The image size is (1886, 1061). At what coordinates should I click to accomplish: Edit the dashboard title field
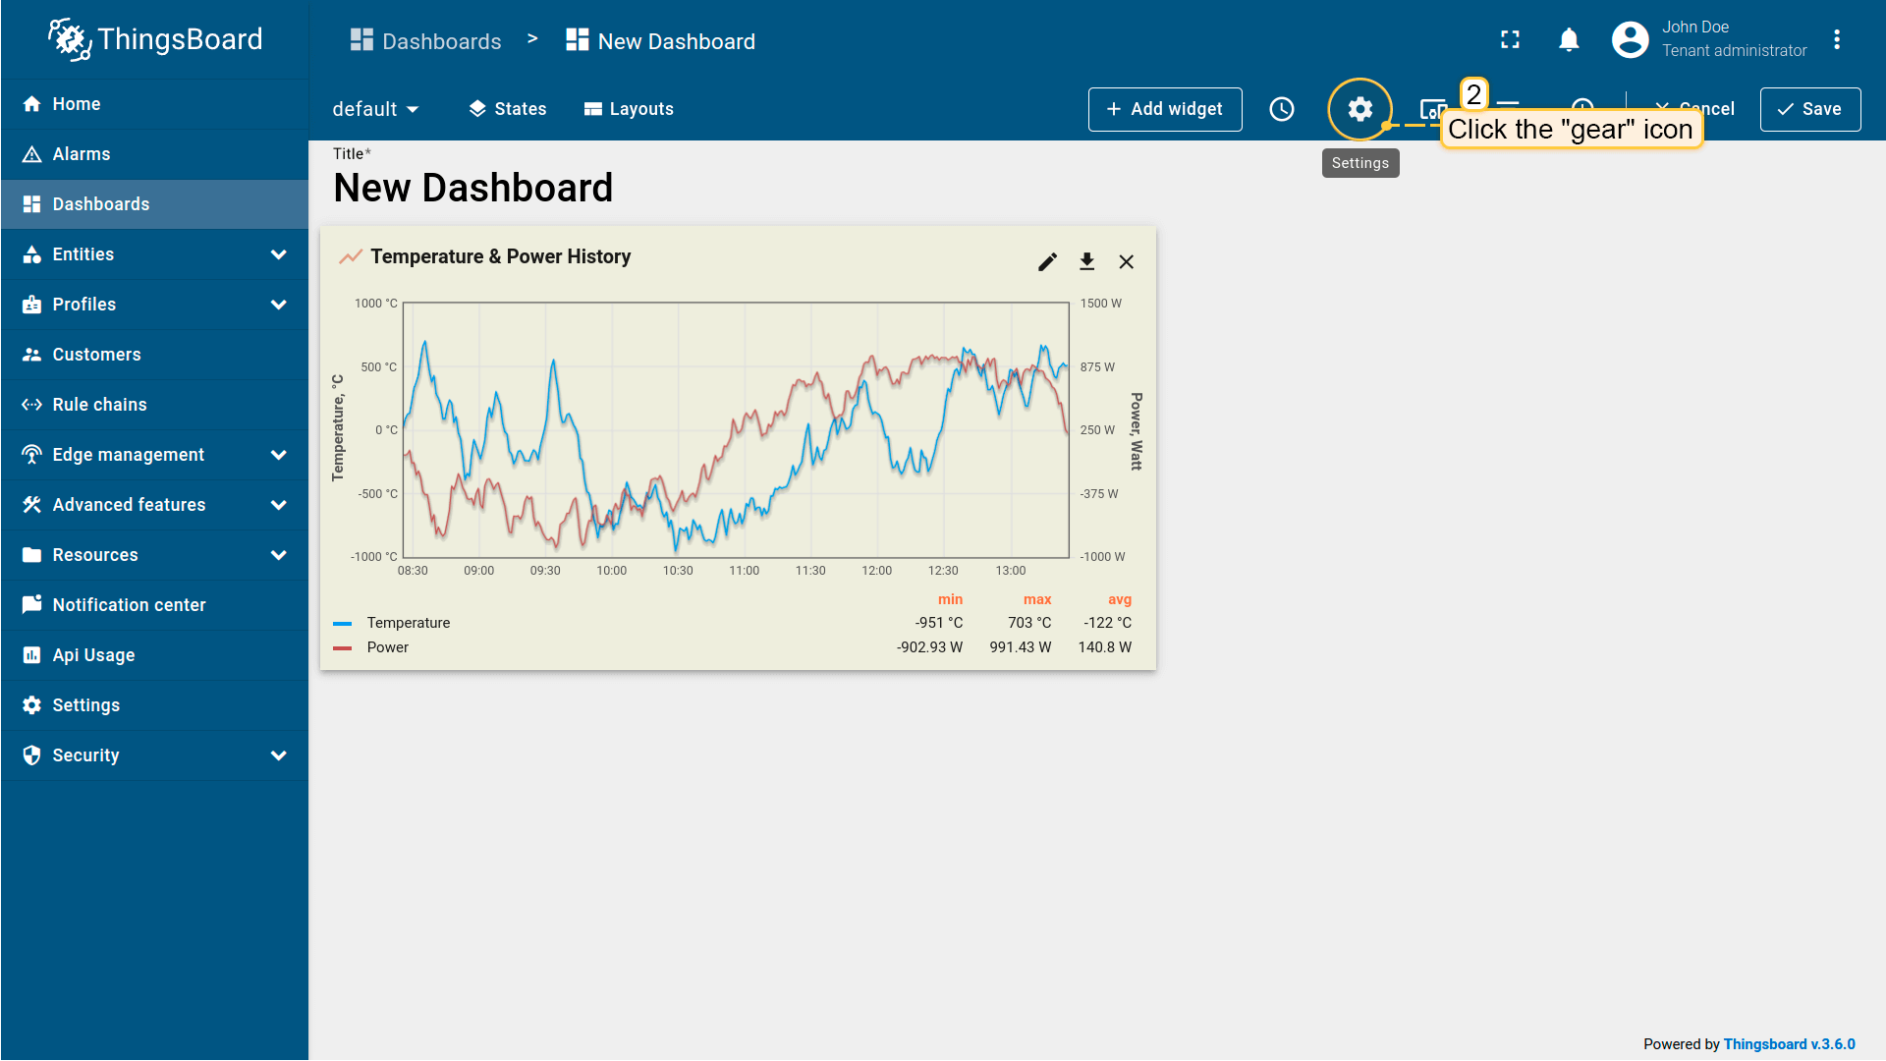point(472,188)
